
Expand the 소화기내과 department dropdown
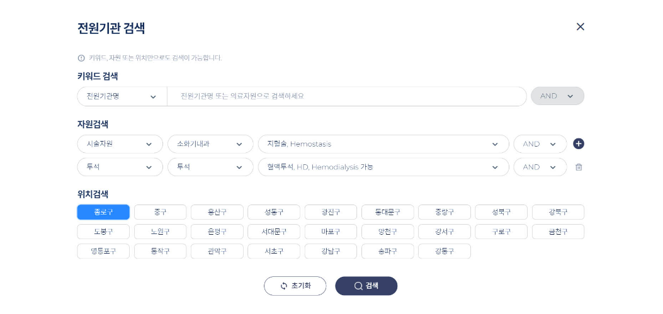[210, 144]
